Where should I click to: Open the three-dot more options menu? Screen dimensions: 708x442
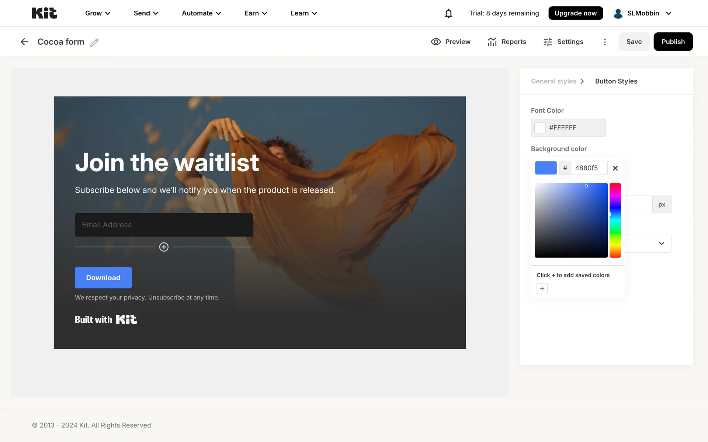point(605,42)
